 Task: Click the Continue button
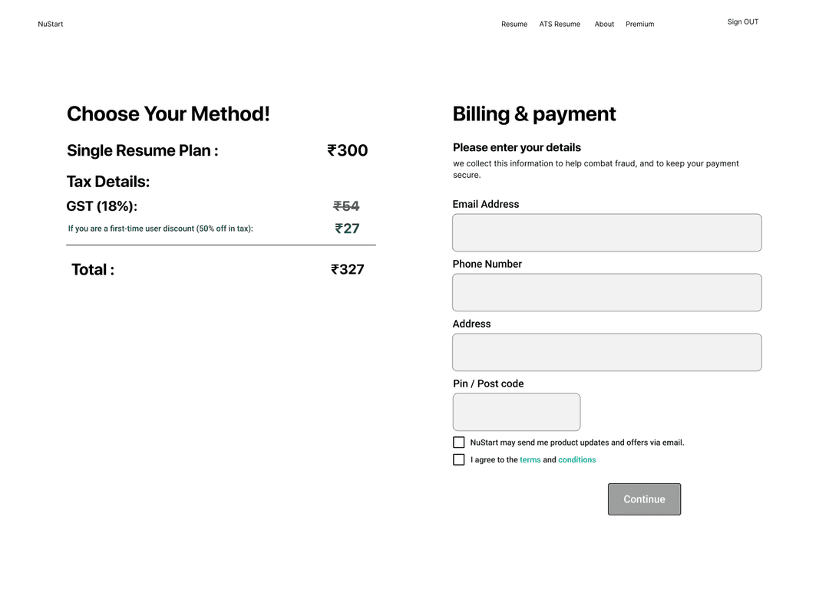[645, 499]
